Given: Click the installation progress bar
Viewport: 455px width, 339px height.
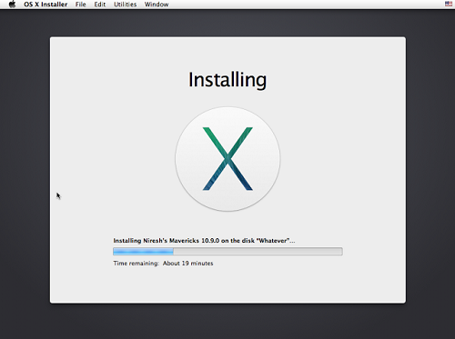Looking at the screenshot, I should coord(227,252).
